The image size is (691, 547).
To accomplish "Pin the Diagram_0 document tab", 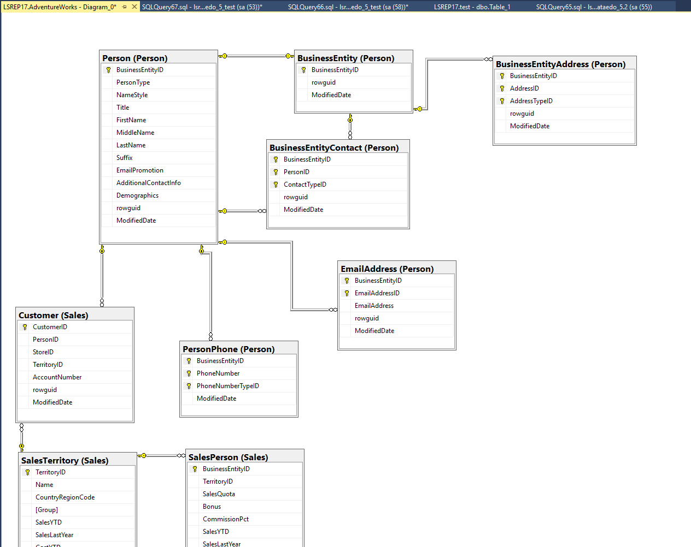I will point(125,7).
